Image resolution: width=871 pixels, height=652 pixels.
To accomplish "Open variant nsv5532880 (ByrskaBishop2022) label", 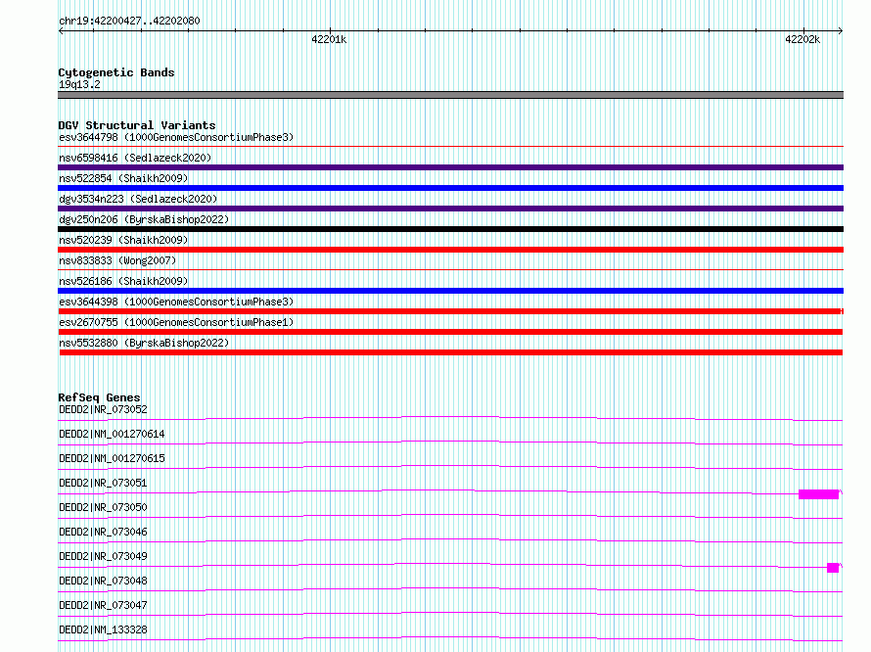I will pos(144,343).
